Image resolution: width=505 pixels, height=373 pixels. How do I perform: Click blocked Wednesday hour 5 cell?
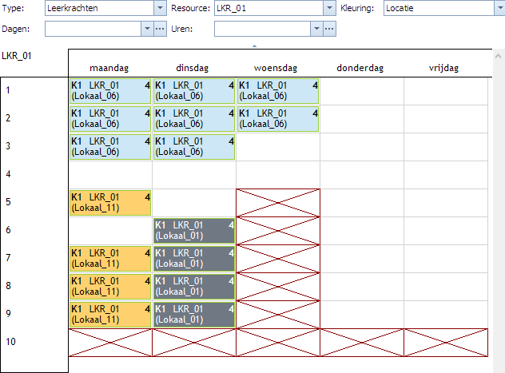[x=278, y=203]
